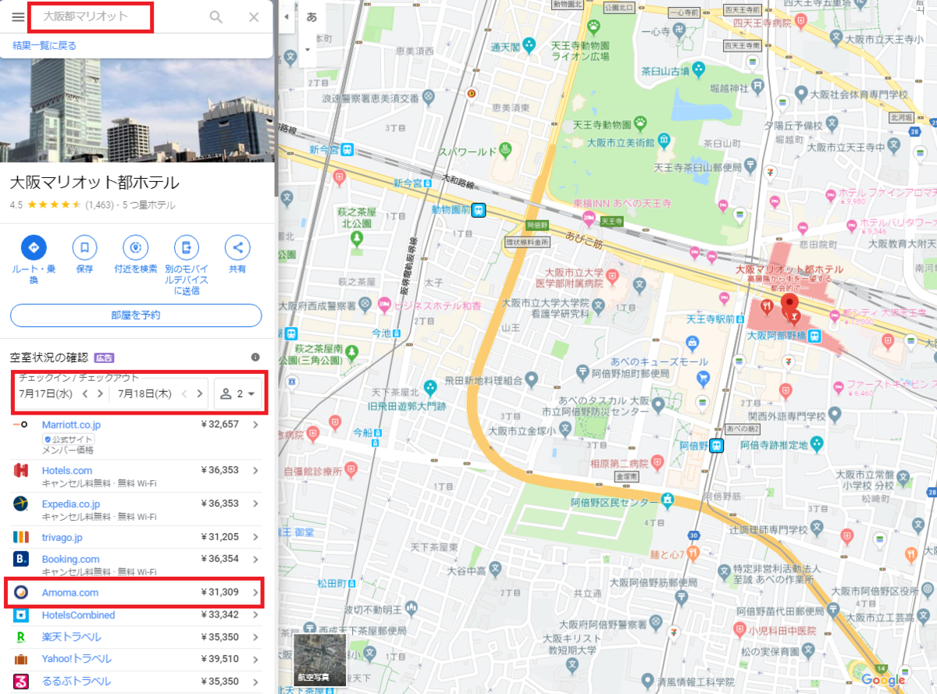Click the 動物園前 station icon
Screen dimensions: 937x694
pyautogui.click(x=479, y=210)
